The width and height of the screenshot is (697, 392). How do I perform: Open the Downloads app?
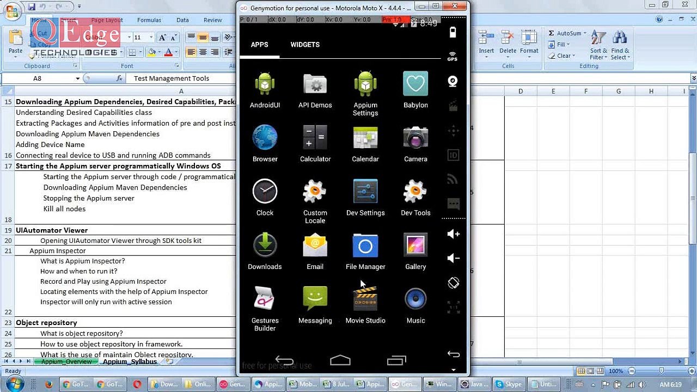coord(265,252)
